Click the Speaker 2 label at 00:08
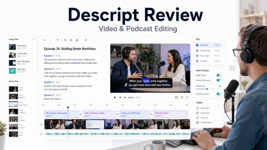This screenshot has width=267, height=150. 49,69
